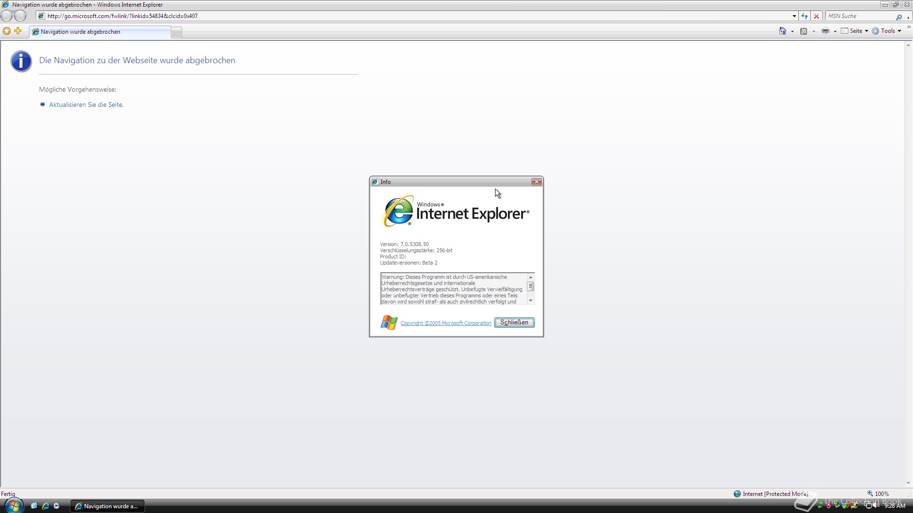Image resolution: width=913 pixels, height=513 pixels.
Task: Click the 'Version: 7.0.5308.50' text
Action: pyautogui.click(x=404, y=244)
